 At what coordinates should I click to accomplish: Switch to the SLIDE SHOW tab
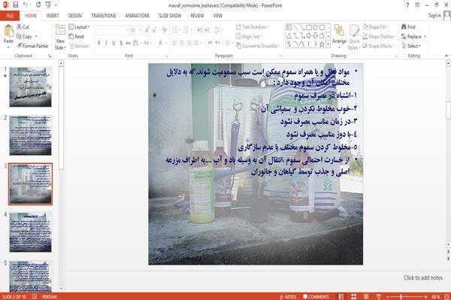(170, 16)
